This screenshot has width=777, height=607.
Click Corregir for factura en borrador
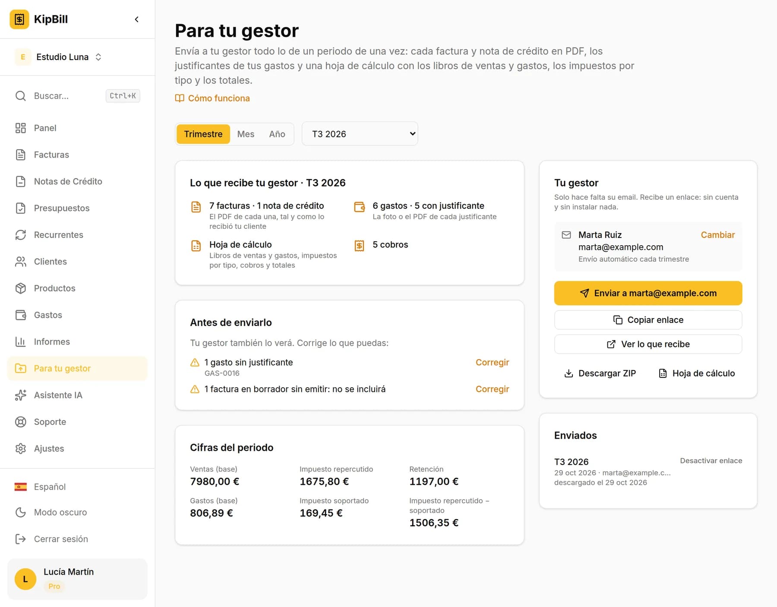tap(492, 389)
